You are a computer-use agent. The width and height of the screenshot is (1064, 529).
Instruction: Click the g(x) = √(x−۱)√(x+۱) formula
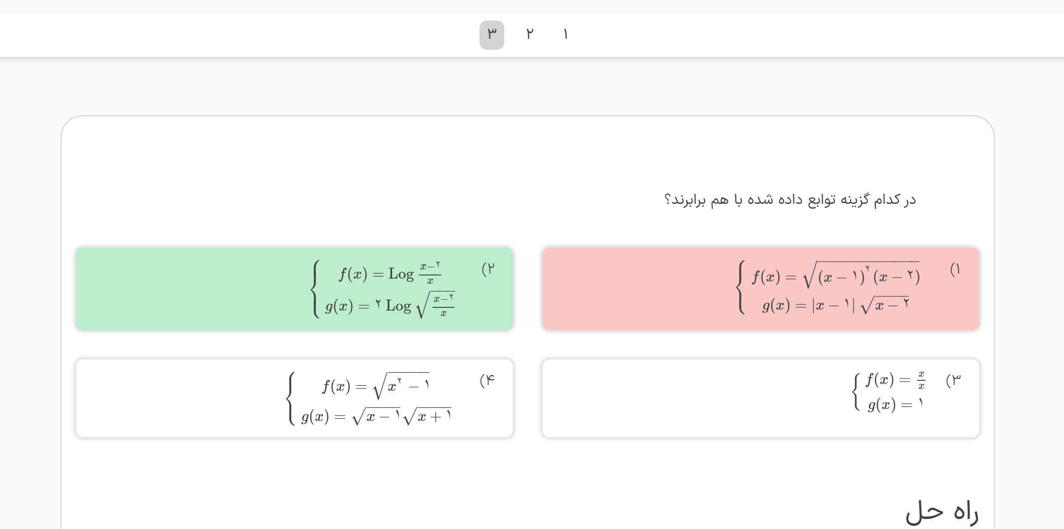pyautogui.click(x=376, y=416)
